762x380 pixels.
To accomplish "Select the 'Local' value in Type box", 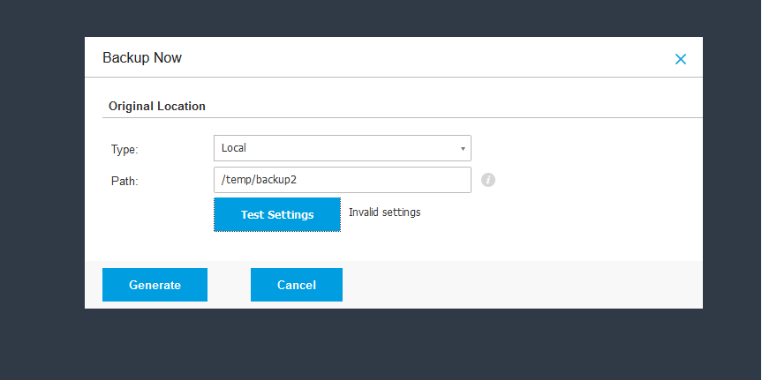I will click(x=234, y=148).
